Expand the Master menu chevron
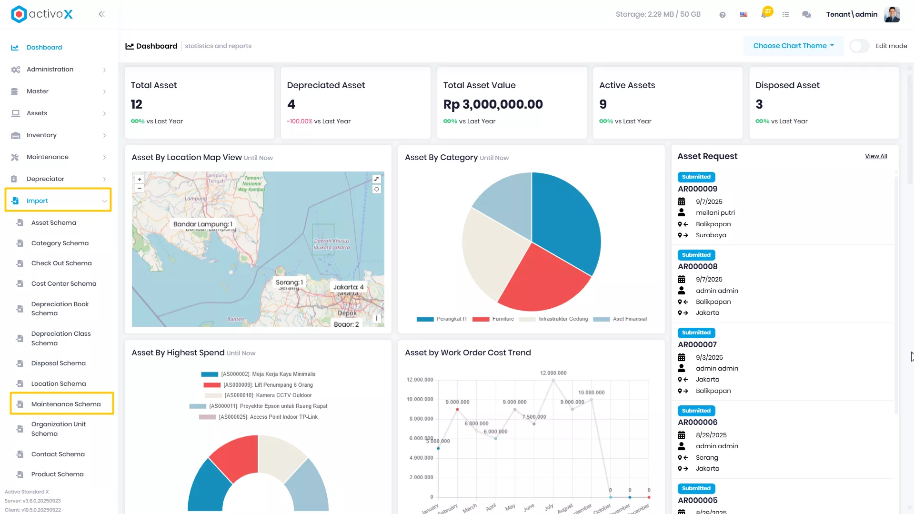Image resolution: width=914 pixels, height=514 pixels. (x=104, y=92)
